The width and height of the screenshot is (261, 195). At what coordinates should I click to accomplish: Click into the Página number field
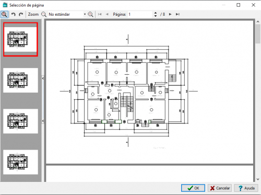coord(140,14)
